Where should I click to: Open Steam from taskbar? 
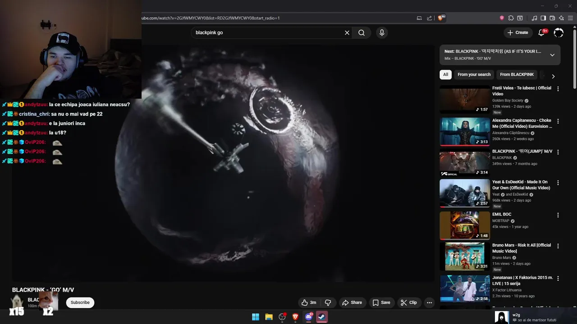coord(322,317)
